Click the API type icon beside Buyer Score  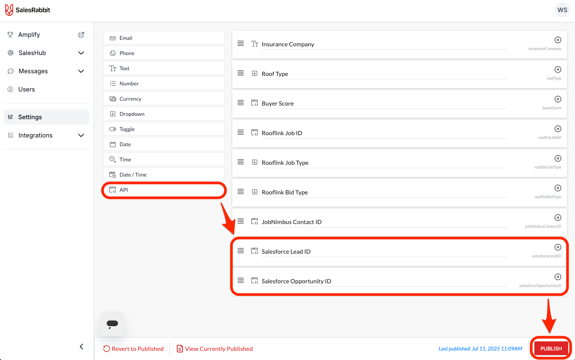click(x=255, y=103)
